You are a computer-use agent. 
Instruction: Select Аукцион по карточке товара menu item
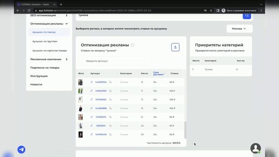coord(49,51)
